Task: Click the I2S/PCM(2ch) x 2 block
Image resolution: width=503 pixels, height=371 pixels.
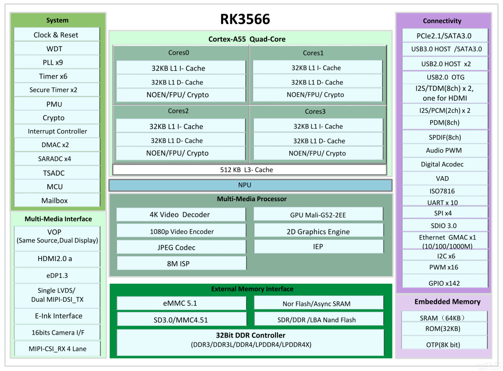Action: [x=445, y=110]
